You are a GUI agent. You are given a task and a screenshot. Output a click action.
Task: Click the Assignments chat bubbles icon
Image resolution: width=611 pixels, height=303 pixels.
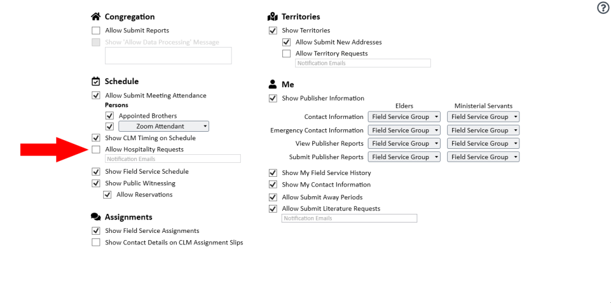[96, 217]
